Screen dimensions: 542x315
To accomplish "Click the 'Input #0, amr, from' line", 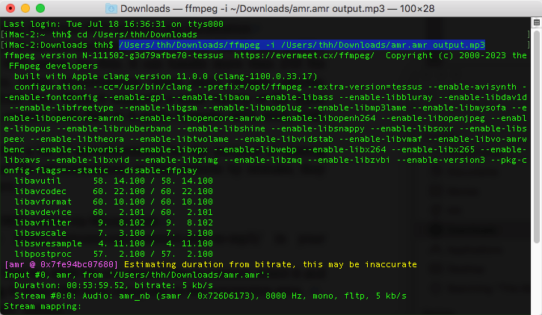I will pos(137,275).
